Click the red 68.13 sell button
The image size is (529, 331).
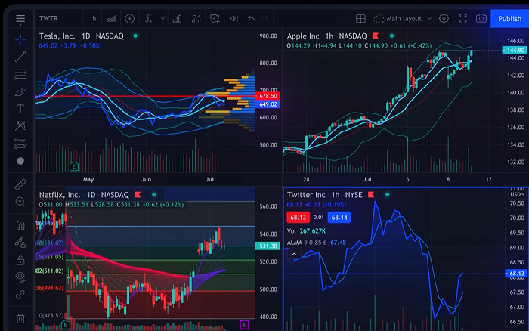click(299, 218)
